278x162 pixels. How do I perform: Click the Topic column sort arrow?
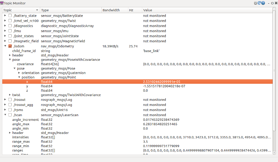[37, 10]
